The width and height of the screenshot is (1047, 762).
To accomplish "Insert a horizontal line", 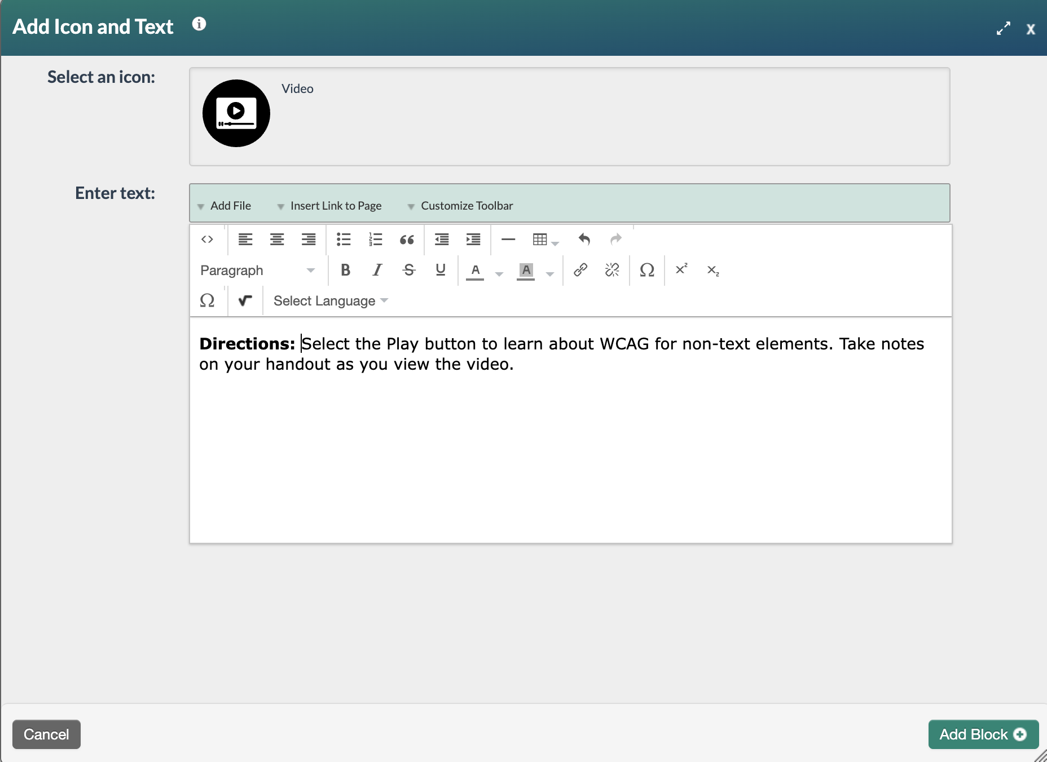I will (508, 240).
